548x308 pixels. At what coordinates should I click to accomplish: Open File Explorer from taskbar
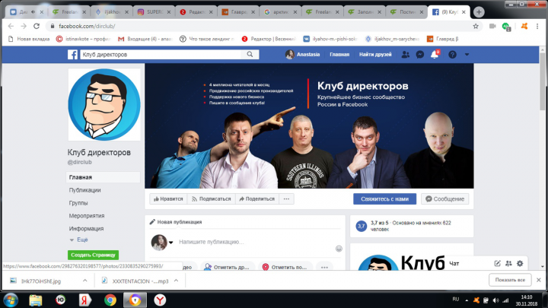(x=35, y=300)
